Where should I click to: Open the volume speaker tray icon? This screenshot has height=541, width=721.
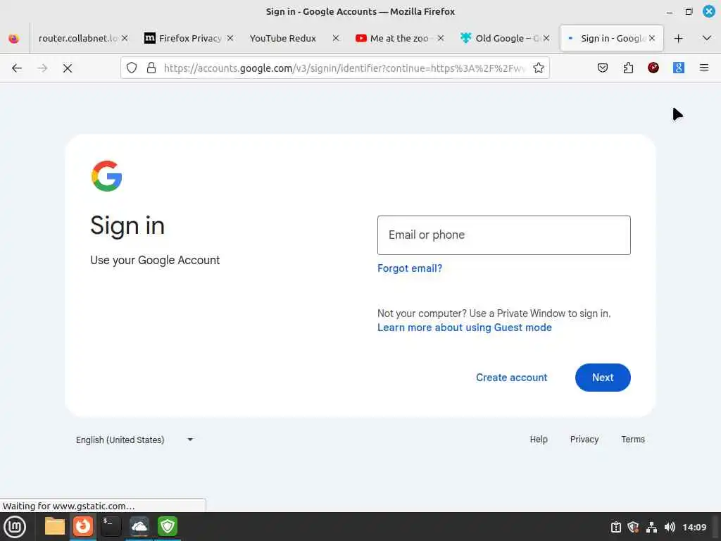670,527
